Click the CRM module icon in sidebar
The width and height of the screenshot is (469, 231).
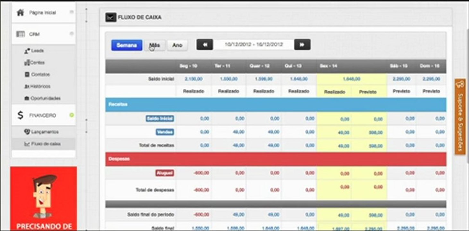[x=21, y=34]
